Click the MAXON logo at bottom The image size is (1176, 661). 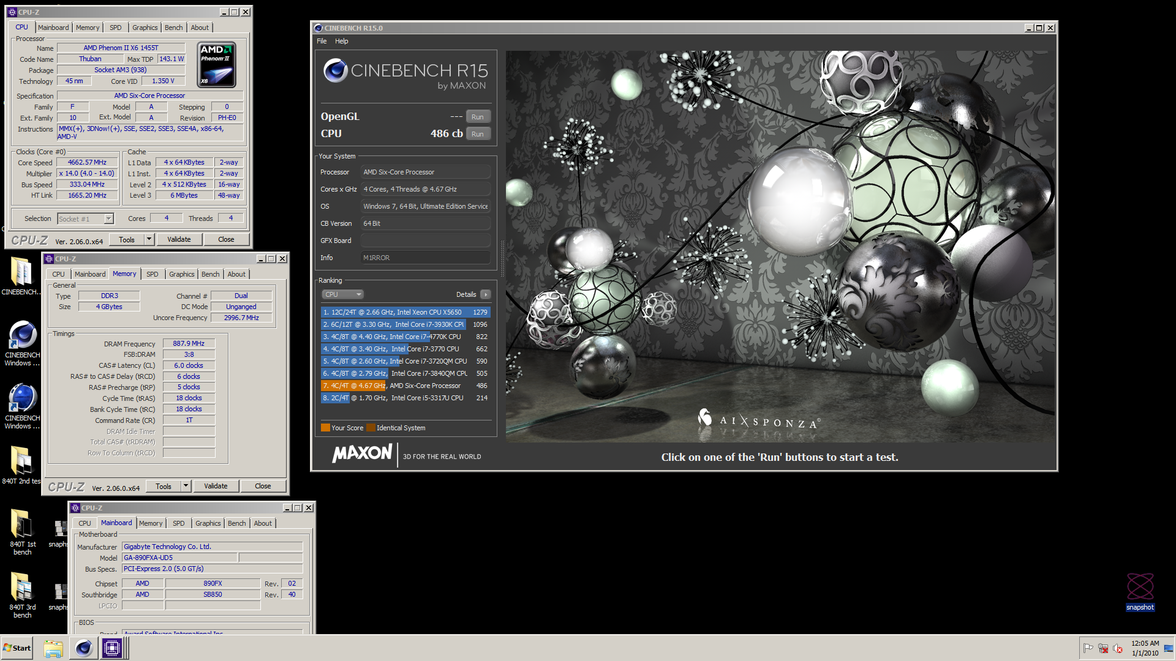pos(362,454)
